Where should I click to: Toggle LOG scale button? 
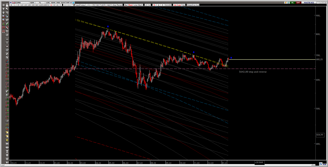tap(48, 3)
